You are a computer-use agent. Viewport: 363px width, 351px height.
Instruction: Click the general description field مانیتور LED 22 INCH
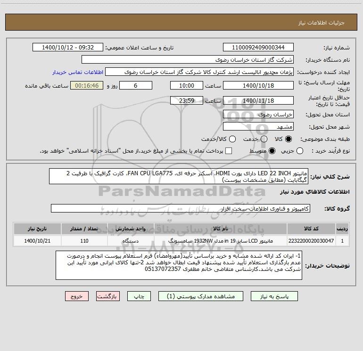[x=179, y=176]
